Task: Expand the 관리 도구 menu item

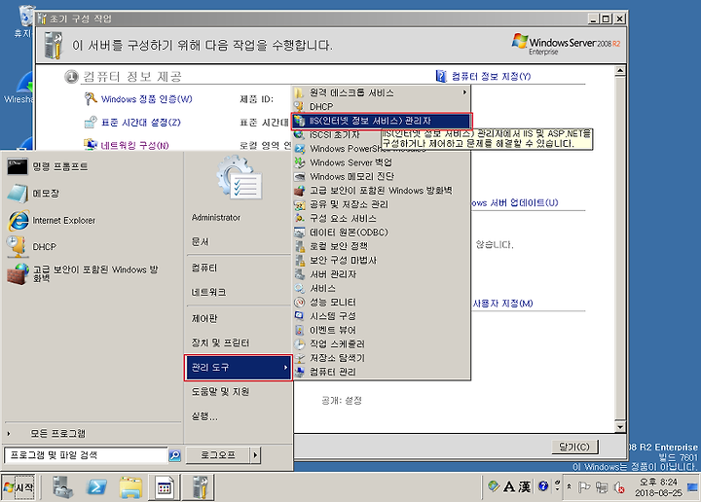Action: tap(239, 367)
